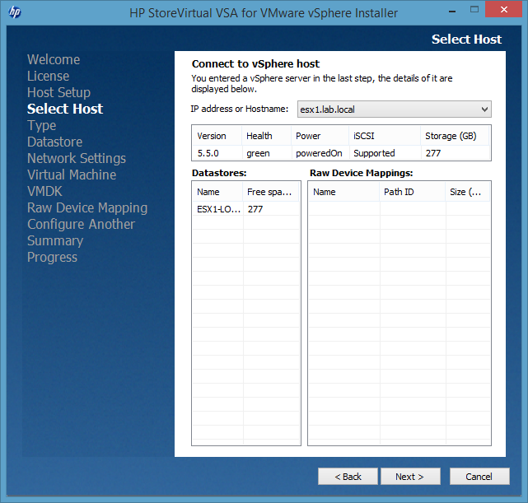The height and width of the screenshot is (503, 528).
Task: Click the Version column header
Action: (x=217, y=136)
